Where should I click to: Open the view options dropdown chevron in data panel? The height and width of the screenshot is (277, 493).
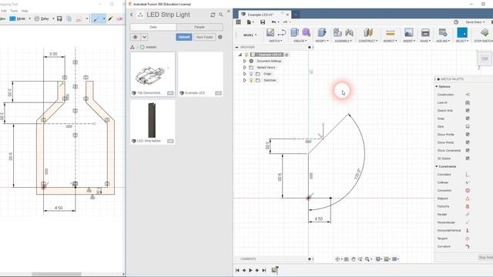pyautogui.click(x=144, y=37)
